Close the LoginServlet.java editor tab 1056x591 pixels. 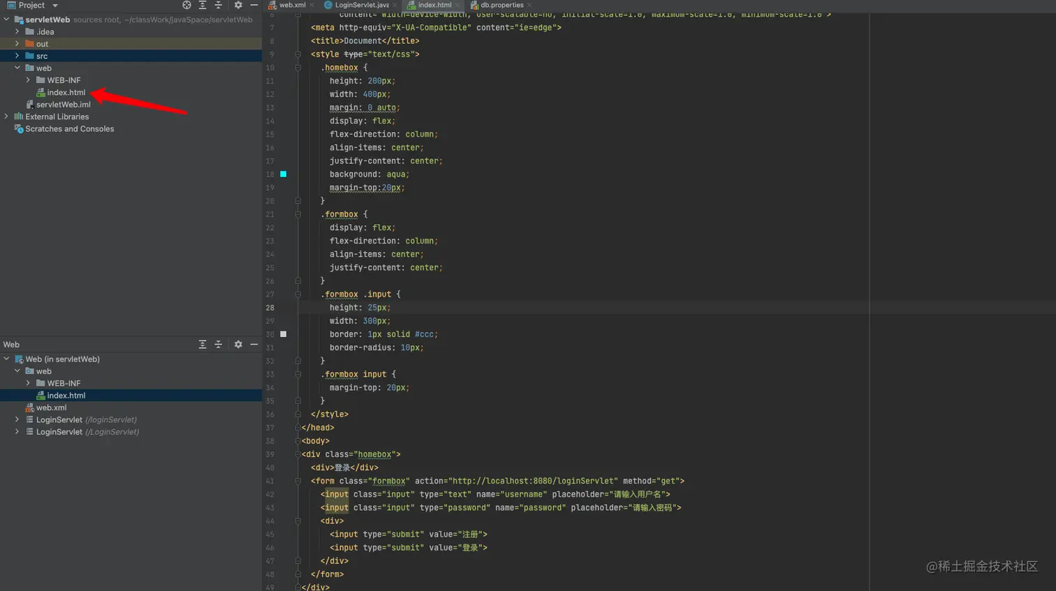click(395, 5)
